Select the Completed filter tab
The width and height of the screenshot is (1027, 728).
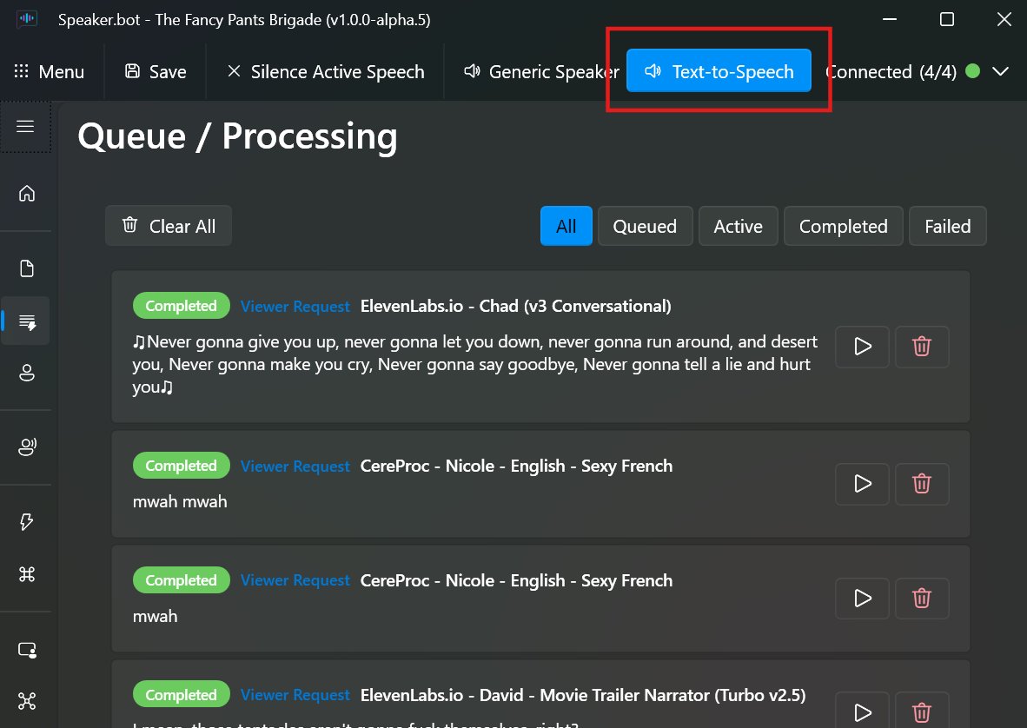843,226
